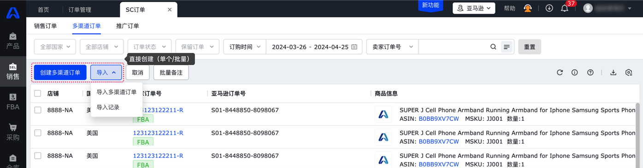Open the 保留订单 dropdown

[197, 47]
